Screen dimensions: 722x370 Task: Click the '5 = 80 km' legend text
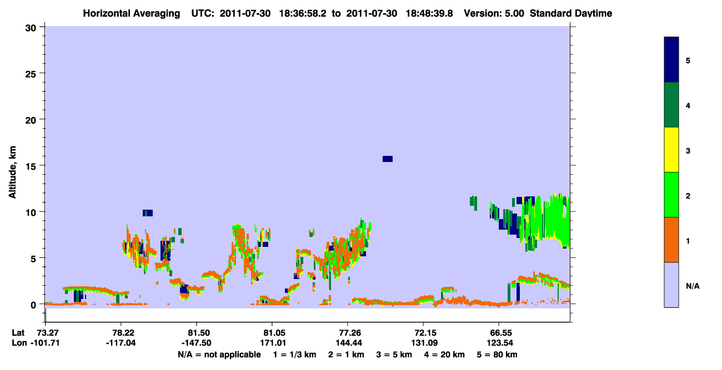click(x=498, y=354)
